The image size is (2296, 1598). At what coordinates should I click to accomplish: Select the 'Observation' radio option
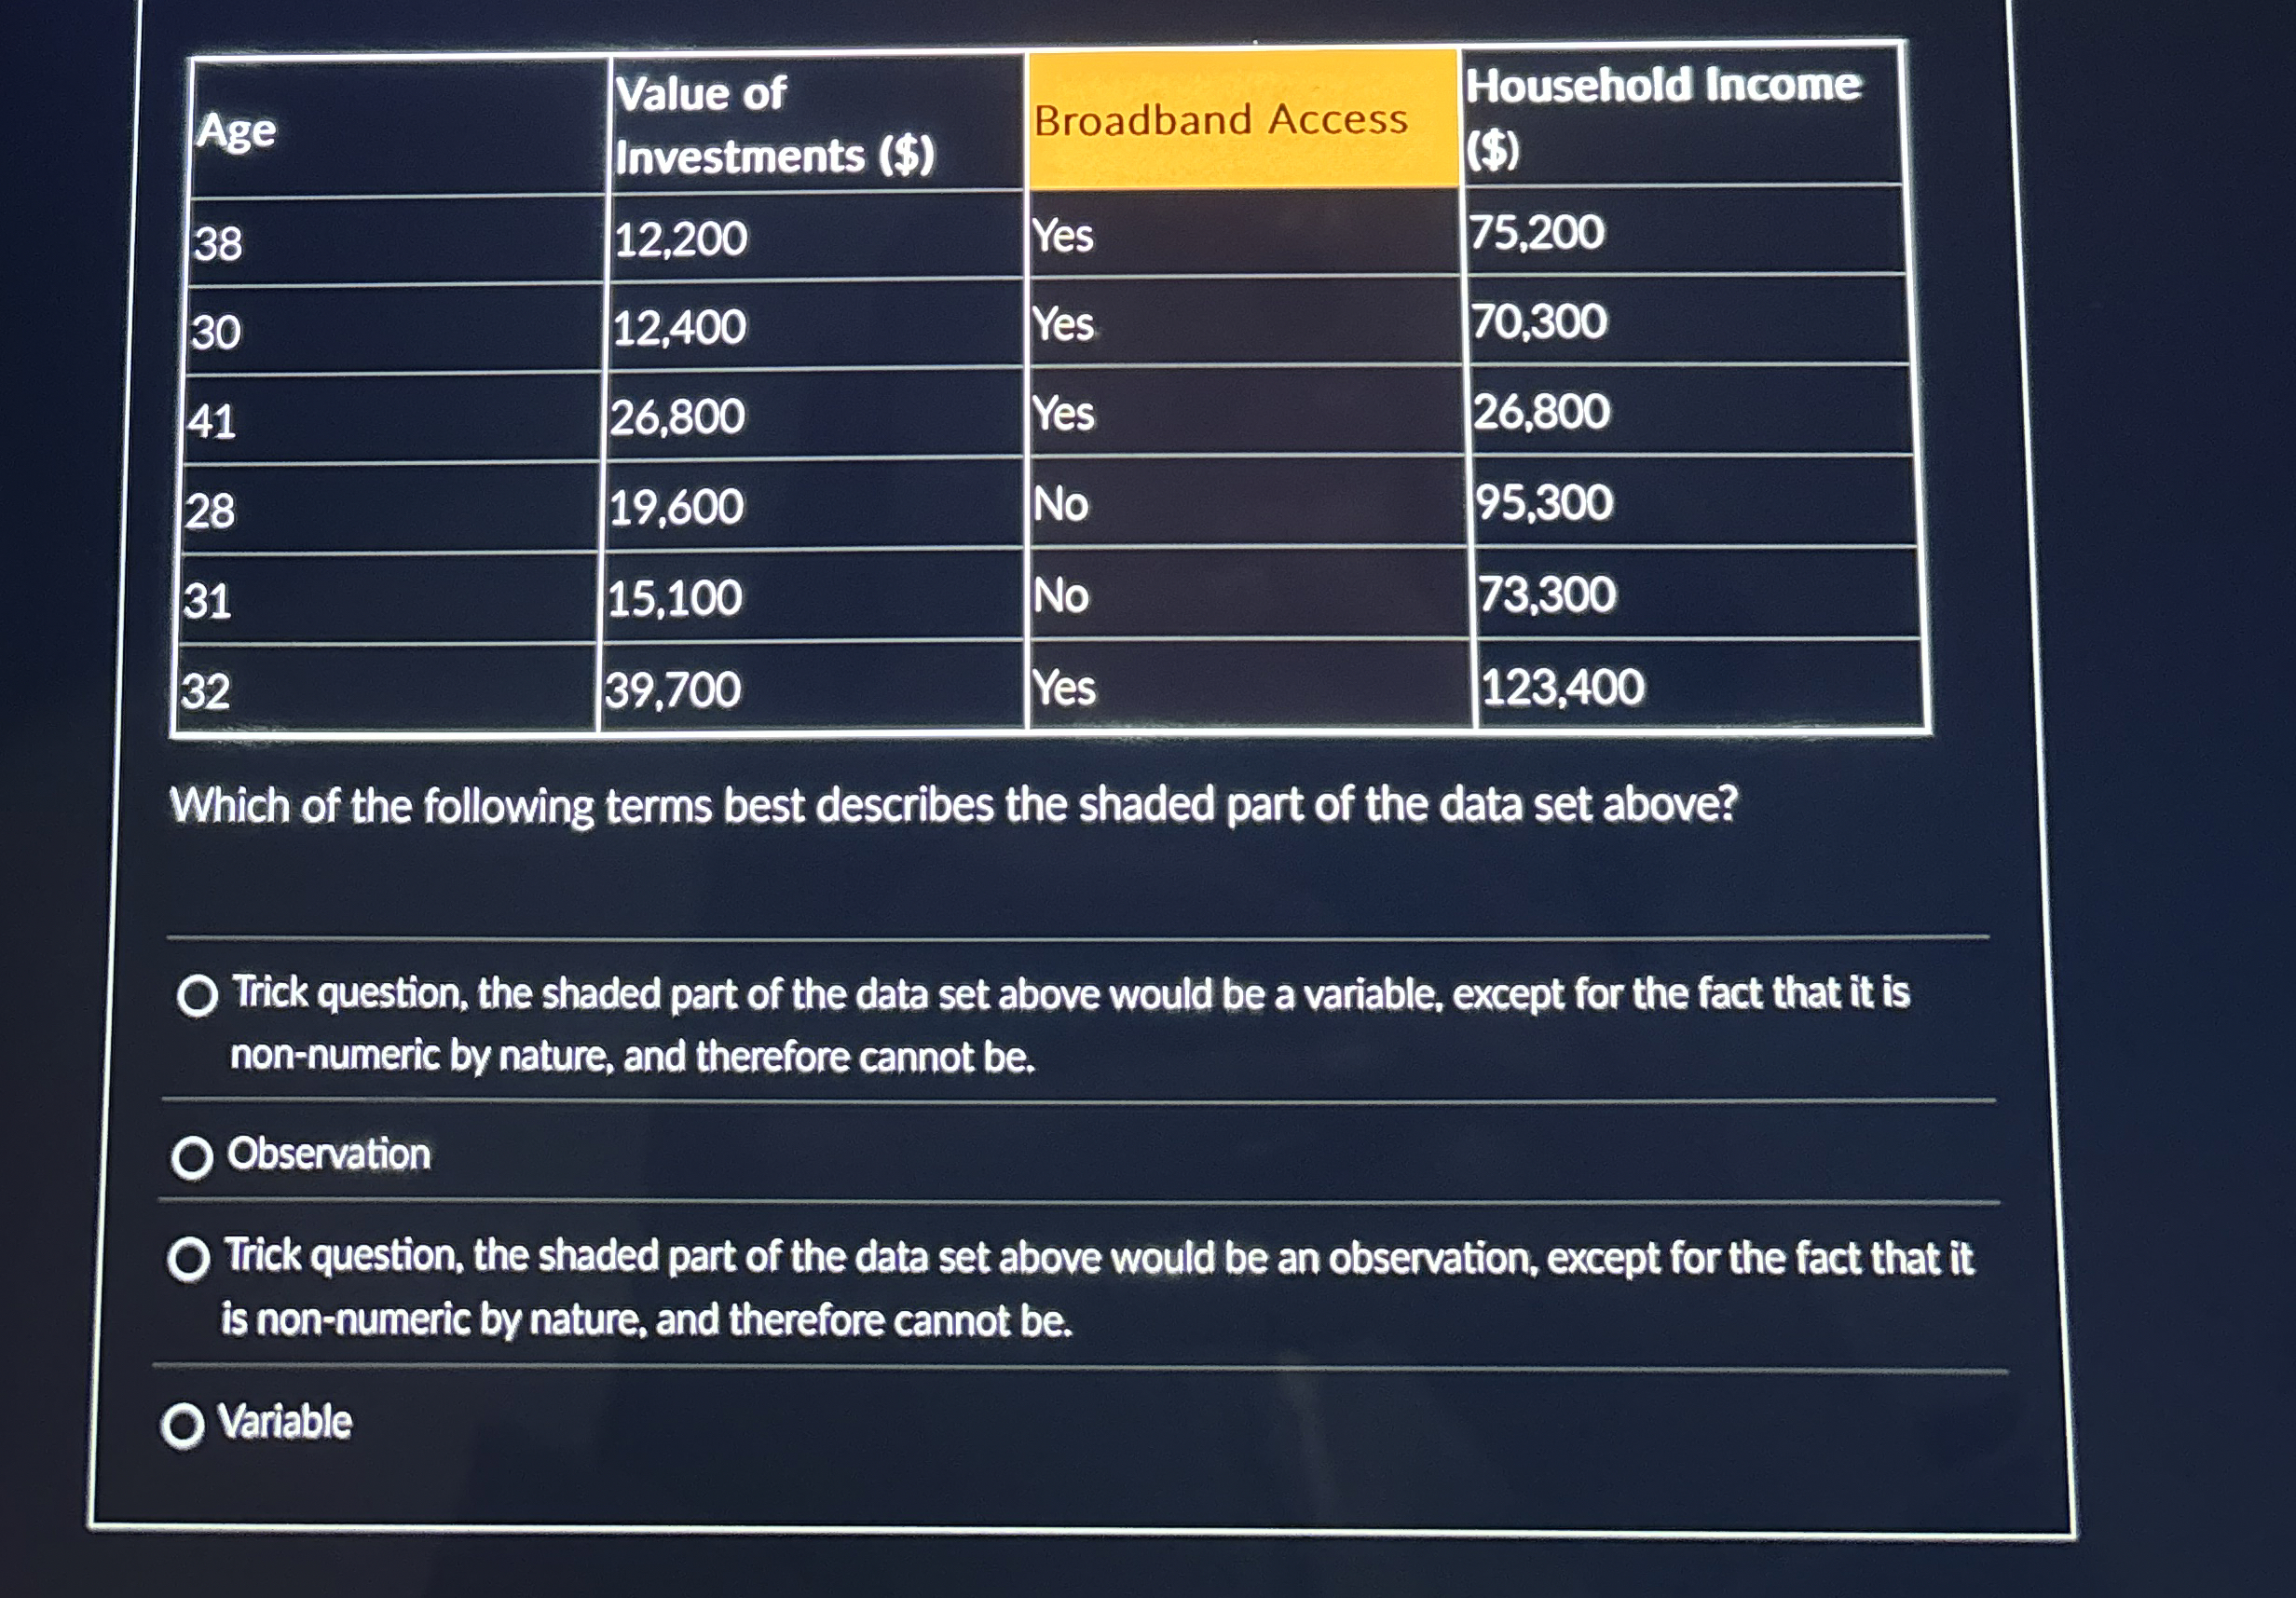(x=192, y=1158)
